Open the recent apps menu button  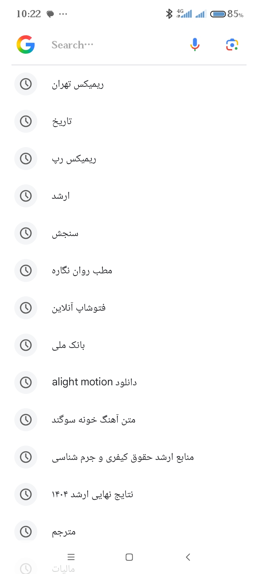click(71, 557)
